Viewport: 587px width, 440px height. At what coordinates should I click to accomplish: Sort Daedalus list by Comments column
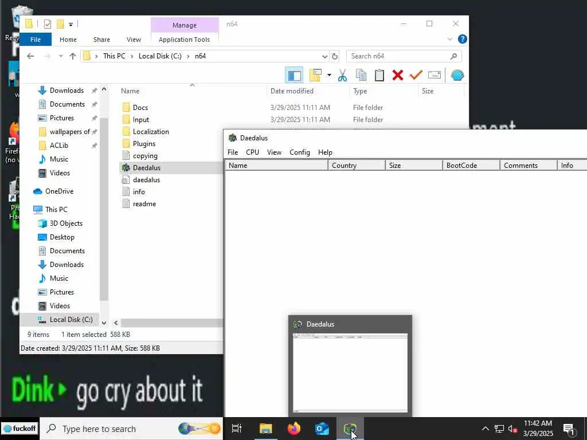pos(528,166)
